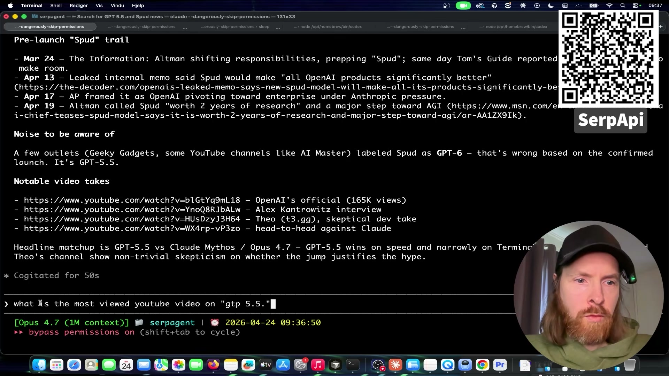This screenshot has height=376, width=669.
Task: Launch Safari from the Dock
Action: point(74,365)
